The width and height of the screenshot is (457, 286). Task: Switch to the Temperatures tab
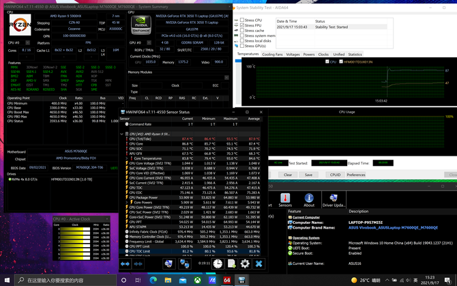pyautogui.click(x=248, y=54)
